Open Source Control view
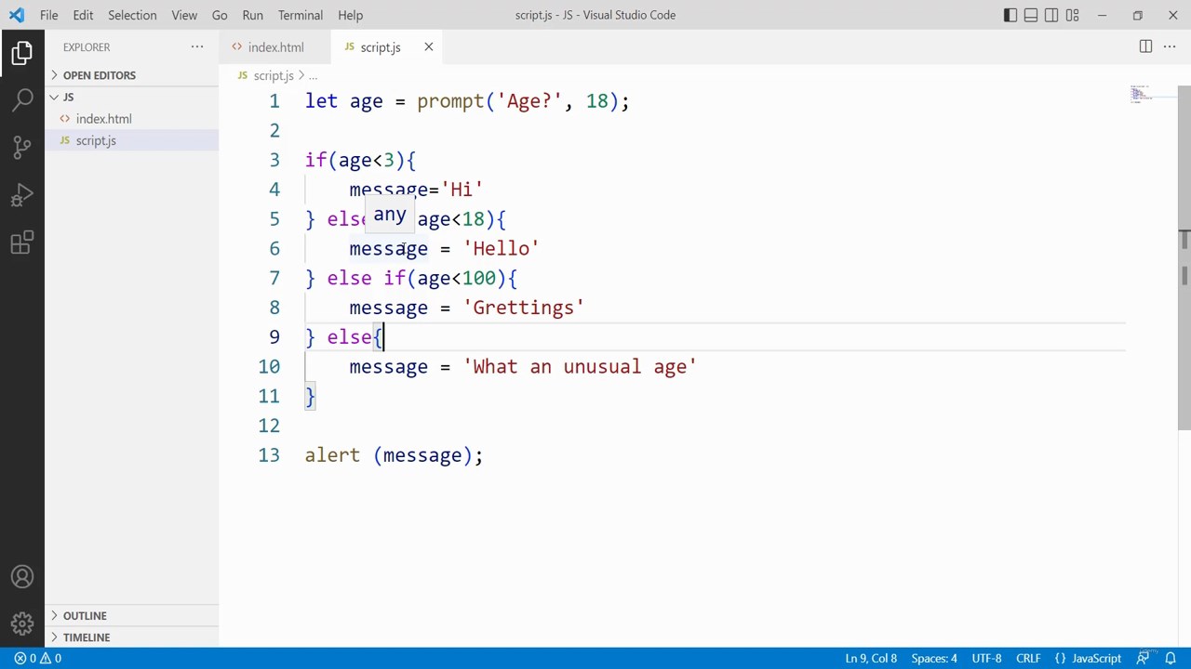The image size is (1191, 669). click(x=22, y=148)
